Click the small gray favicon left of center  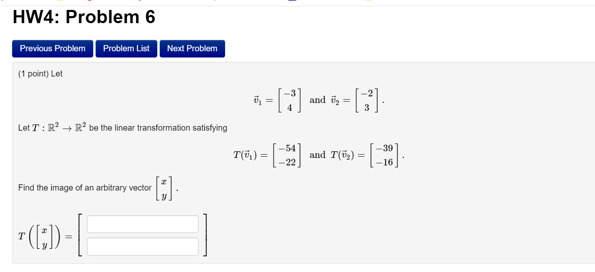[215, 1]
